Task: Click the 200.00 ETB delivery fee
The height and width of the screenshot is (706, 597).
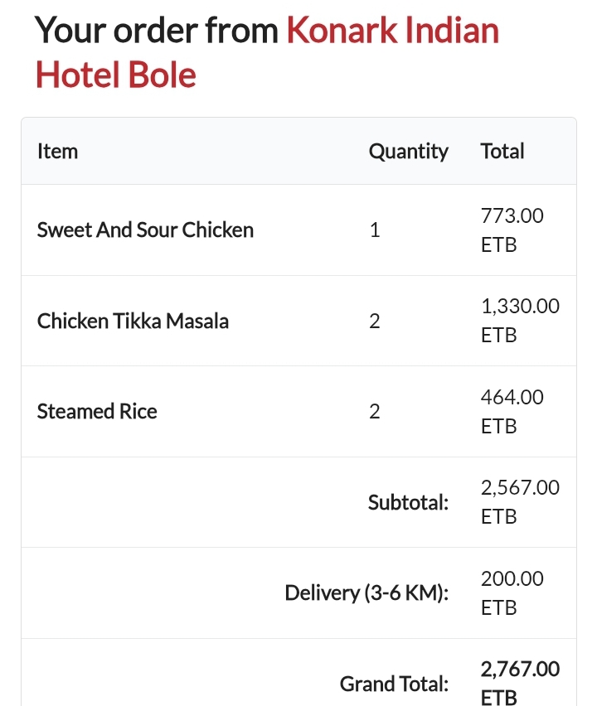Action: 512,593
